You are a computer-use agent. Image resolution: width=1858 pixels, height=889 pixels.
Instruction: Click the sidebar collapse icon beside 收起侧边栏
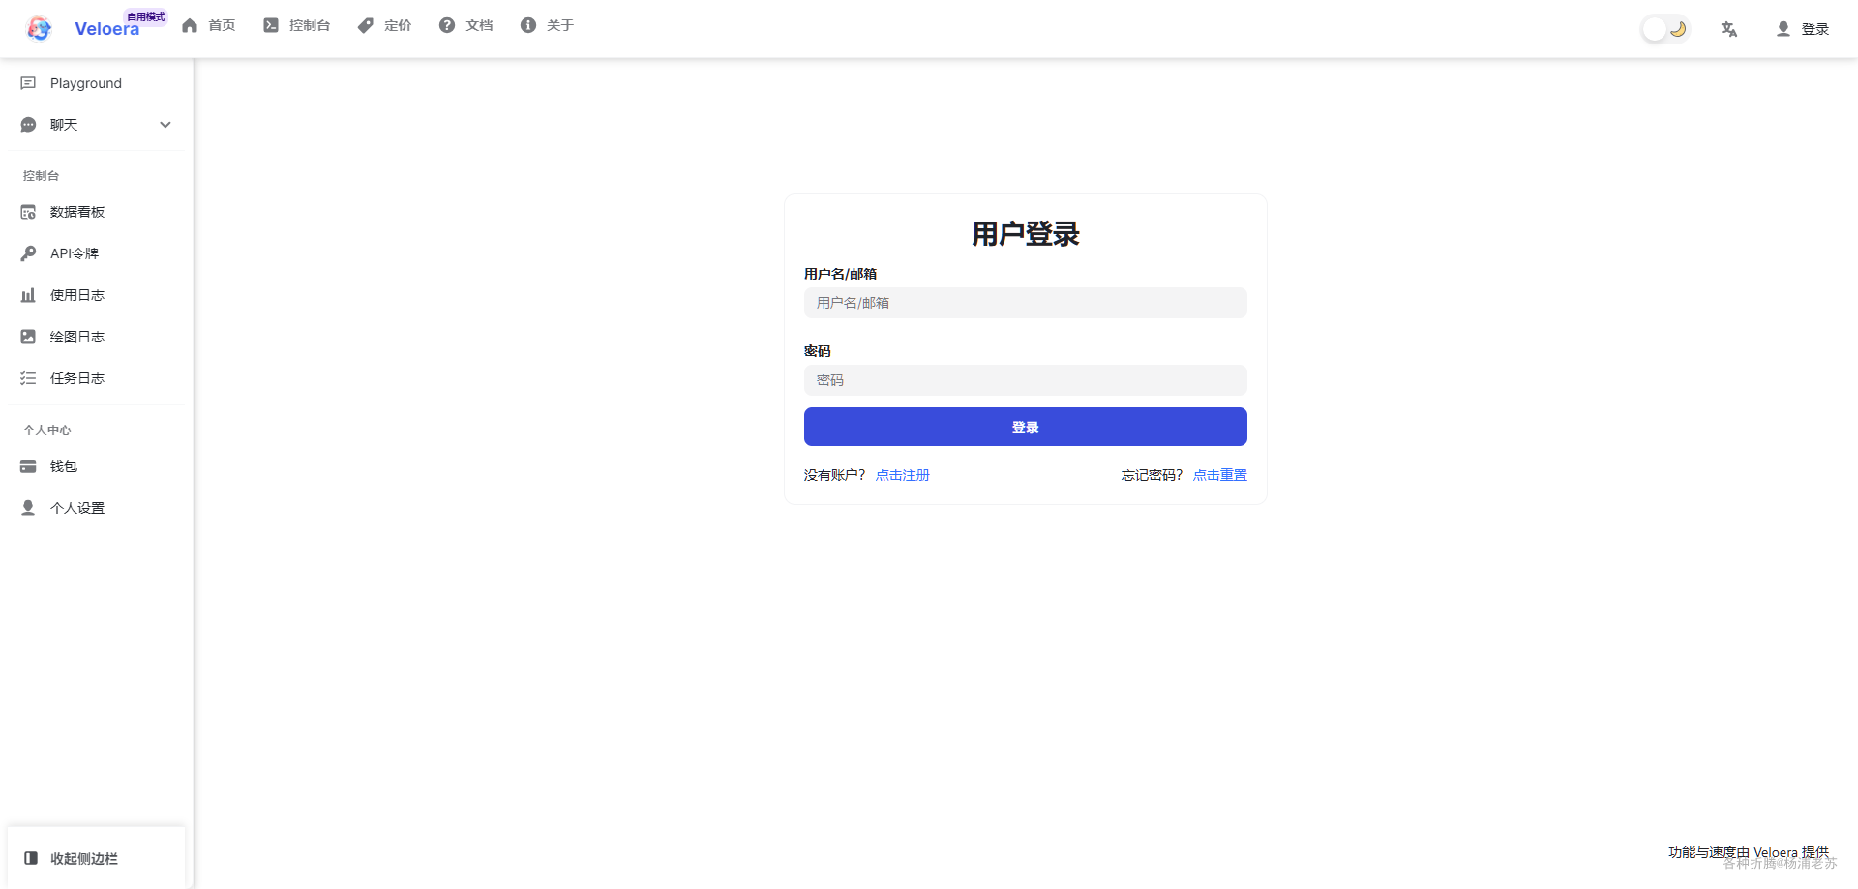31,858
